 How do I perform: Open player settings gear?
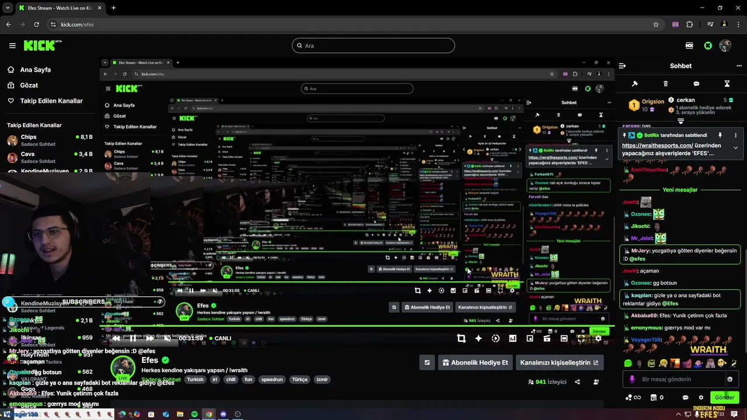pyautogui.click(x=598, y=338)
